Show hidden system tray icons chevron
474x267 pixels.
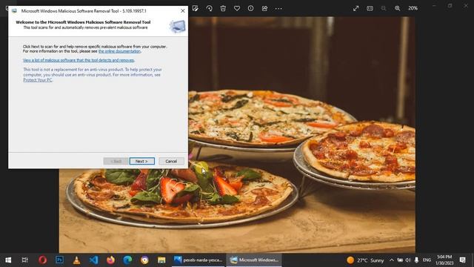tap(392, 260)
